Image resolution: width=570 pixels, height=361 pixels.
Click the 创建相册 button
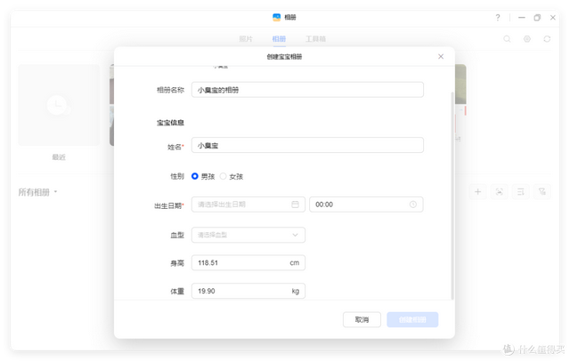[412, 319]
